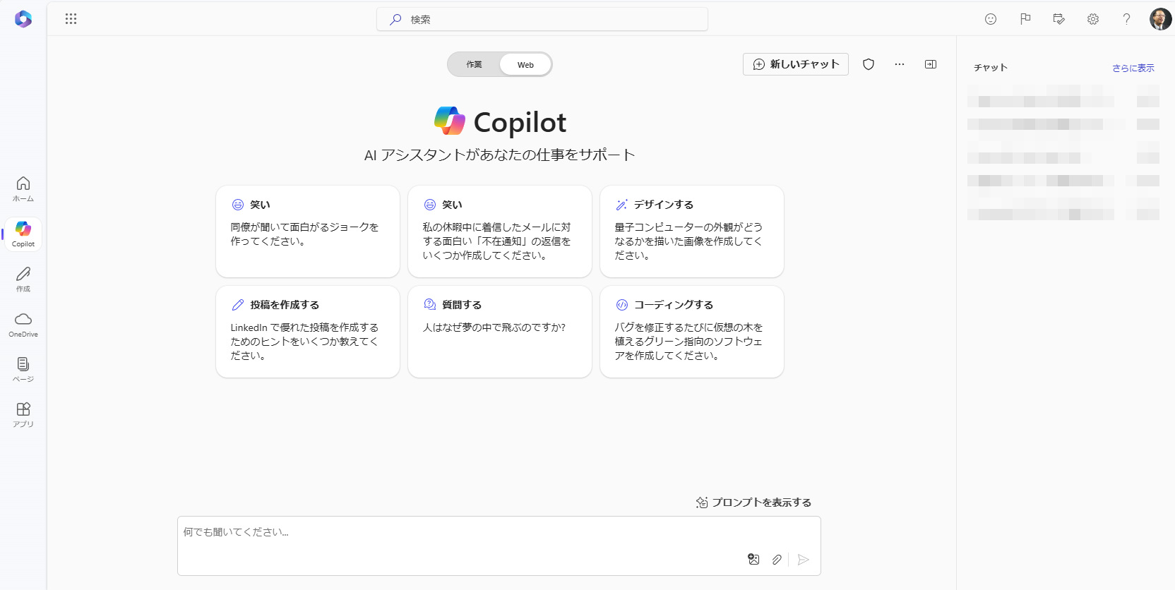Select the 不在通知 reply suggestion card
Viewport: 1175px width, 590px height.
click(x=500, y=231)
